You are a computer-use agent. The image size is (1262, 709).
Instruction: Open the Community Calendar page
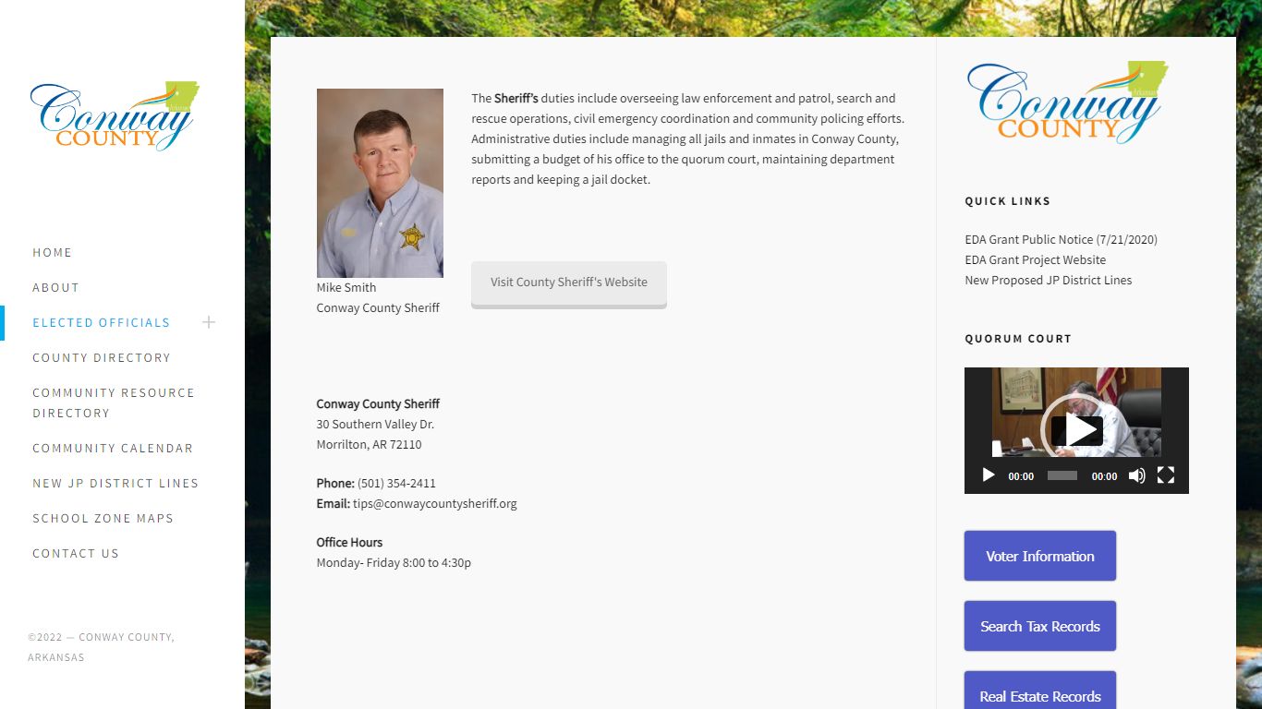point(113,448)
